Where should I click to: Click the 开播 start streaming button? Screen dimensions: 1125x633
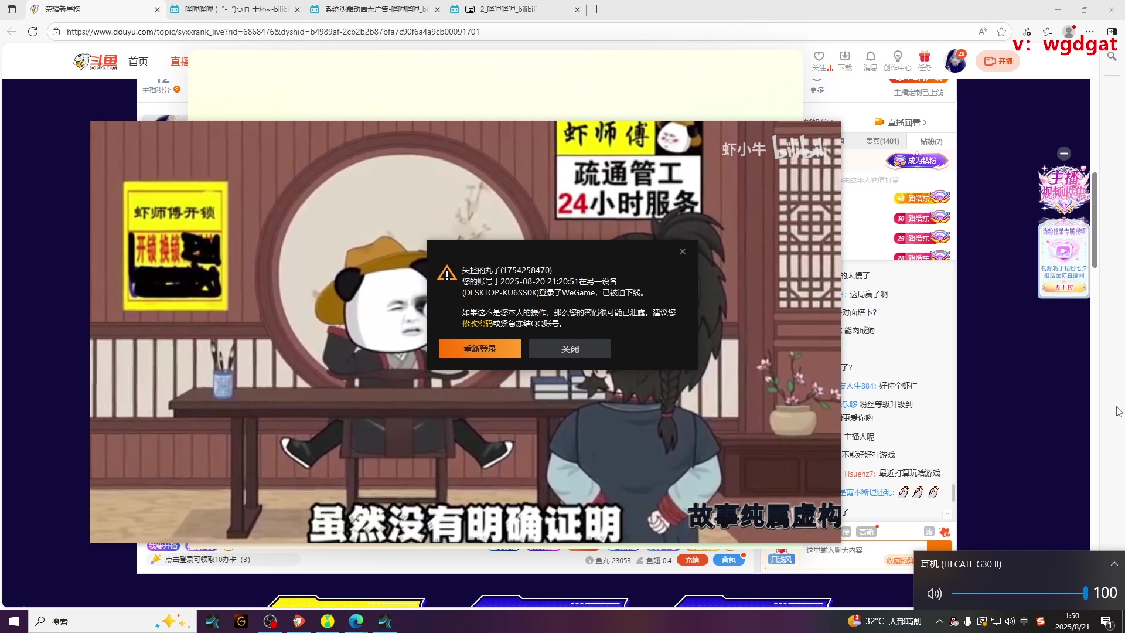click(998, 61)
